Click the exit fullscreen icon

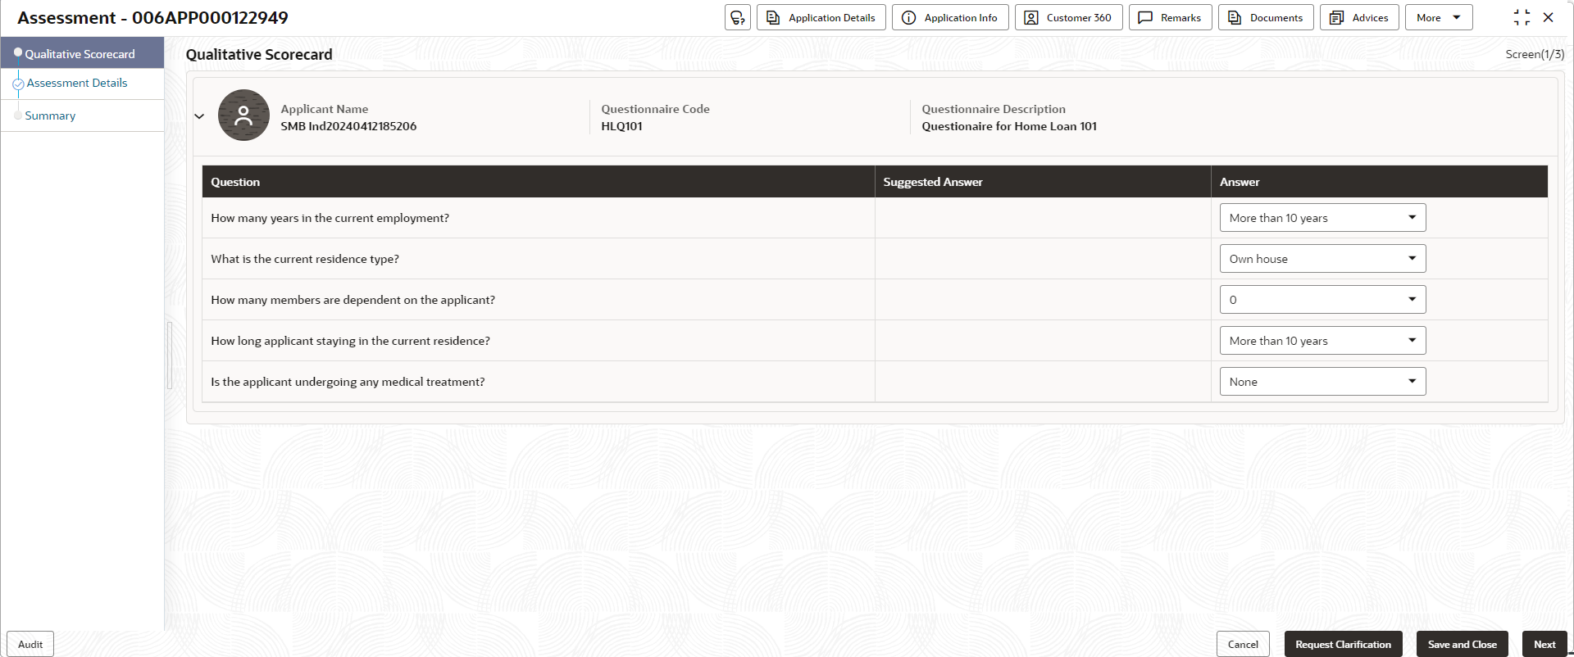(1522, 17)
